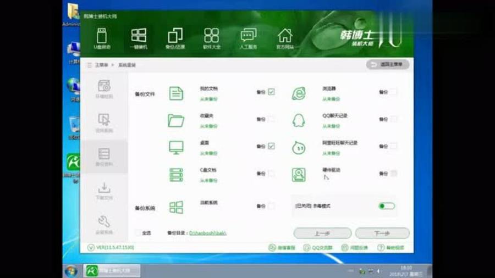
Task: Check the 浏览器 backup checkbox
Action: pos(394,92)
